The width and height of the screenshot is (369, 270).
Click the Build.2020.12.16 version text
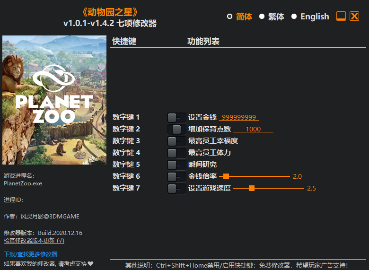[60, 233]
